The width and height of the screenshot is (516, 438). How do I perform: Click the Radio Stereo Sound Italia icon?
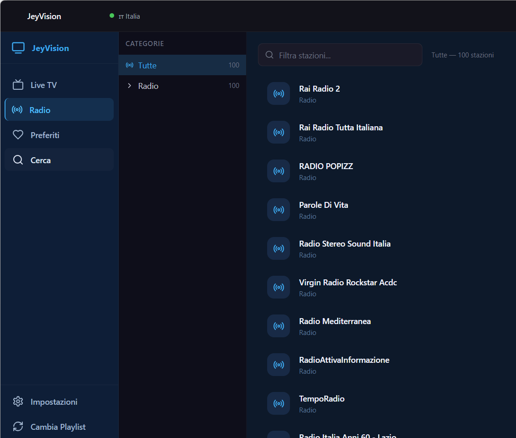[279, 249]
